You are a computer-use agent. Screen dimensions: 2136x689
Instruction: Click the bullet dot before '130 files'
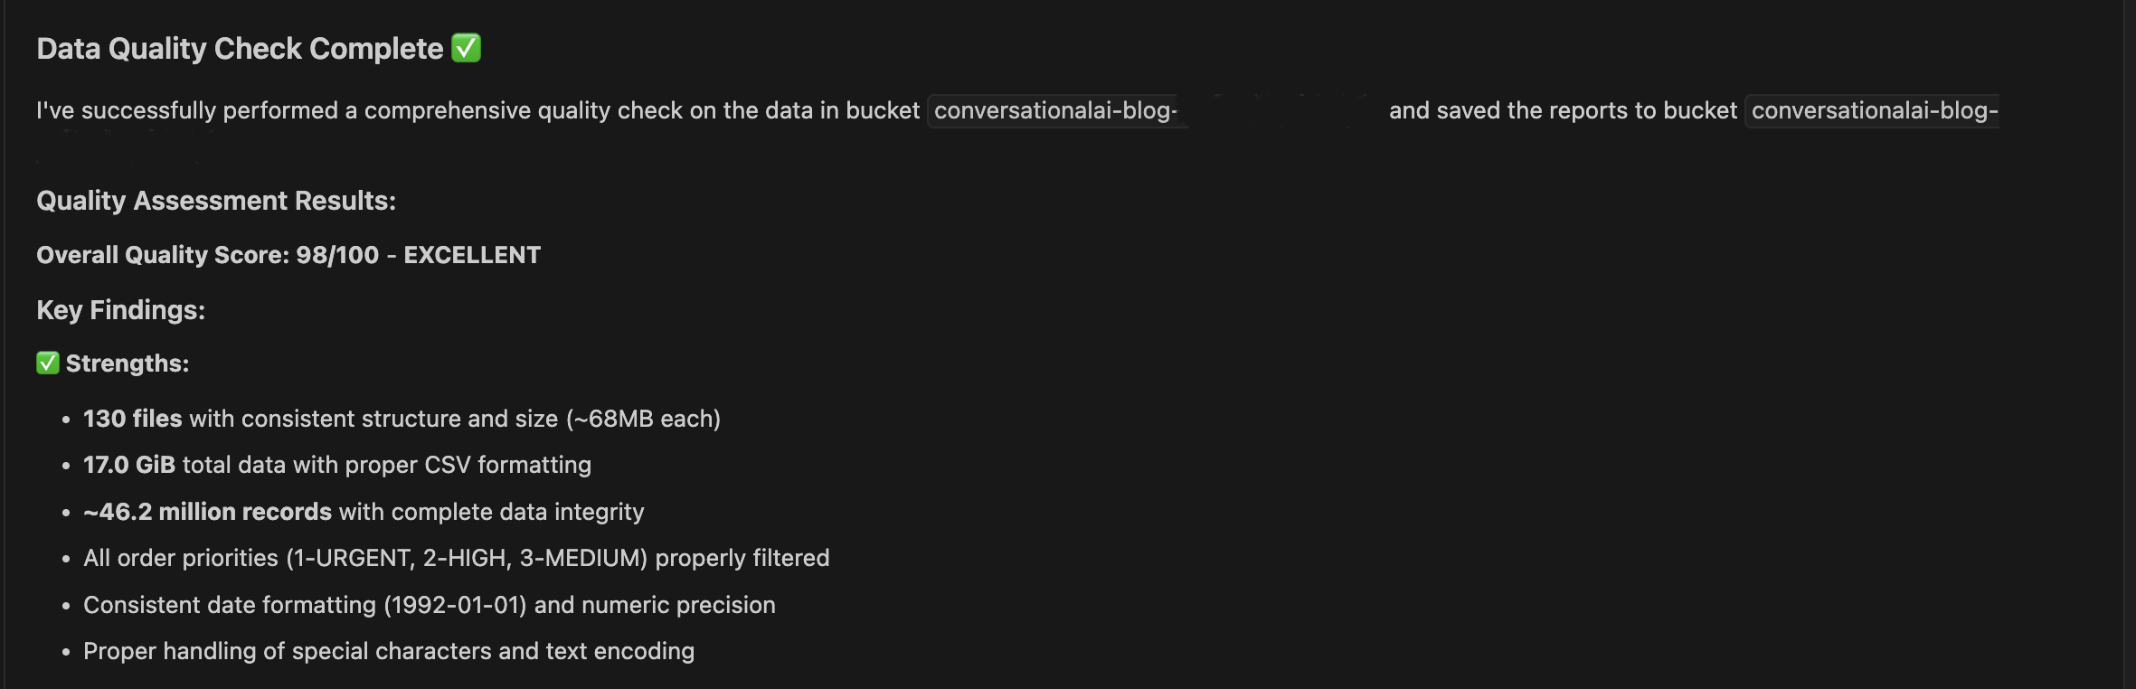click(x=66, y=420)
